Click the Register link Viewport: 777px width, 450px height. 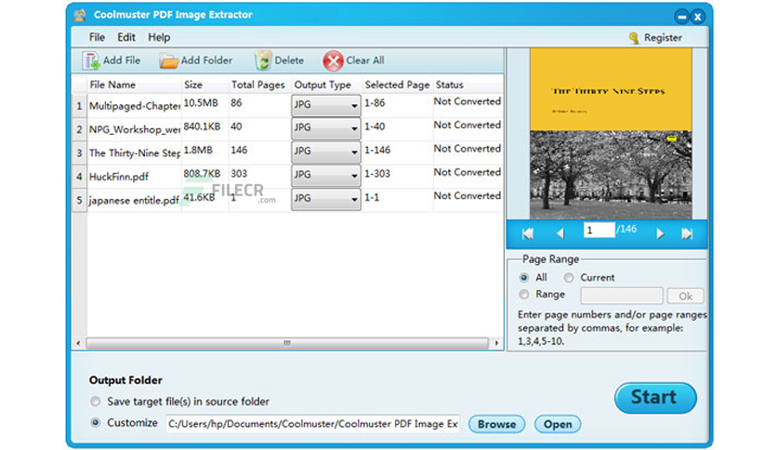[x=663, y=38]
